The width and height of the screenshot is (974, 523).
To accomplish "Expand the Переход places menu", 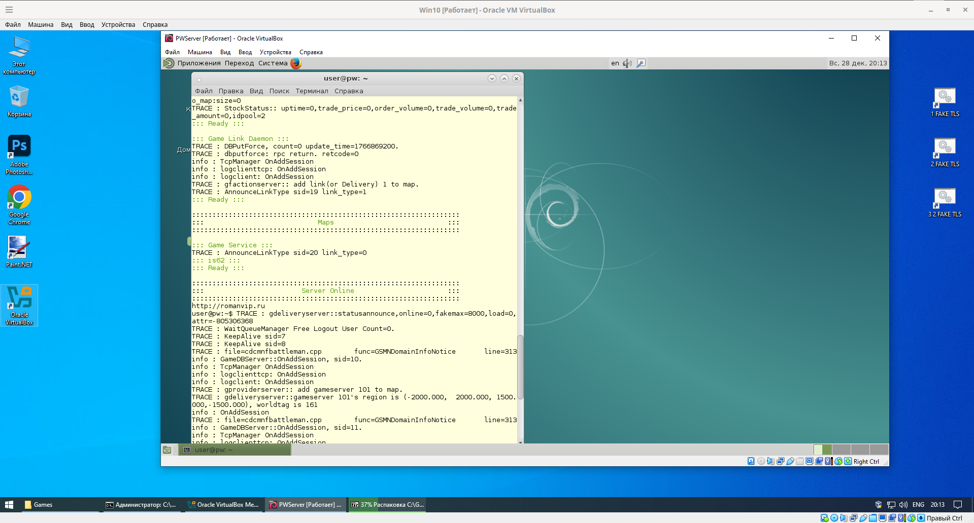I will coord(239,63).
